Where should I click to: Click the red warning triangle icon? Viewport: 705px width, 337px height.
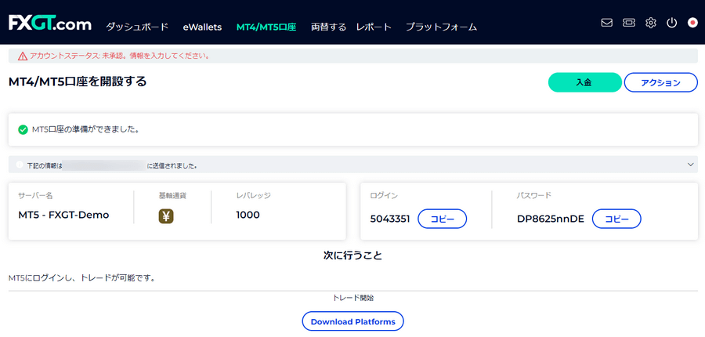(23, 56)
